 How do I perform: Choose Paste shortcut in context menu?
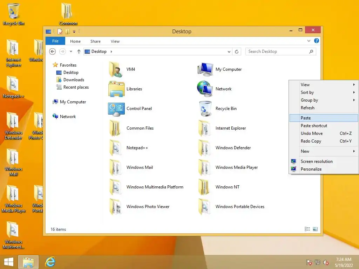point(324,126)
